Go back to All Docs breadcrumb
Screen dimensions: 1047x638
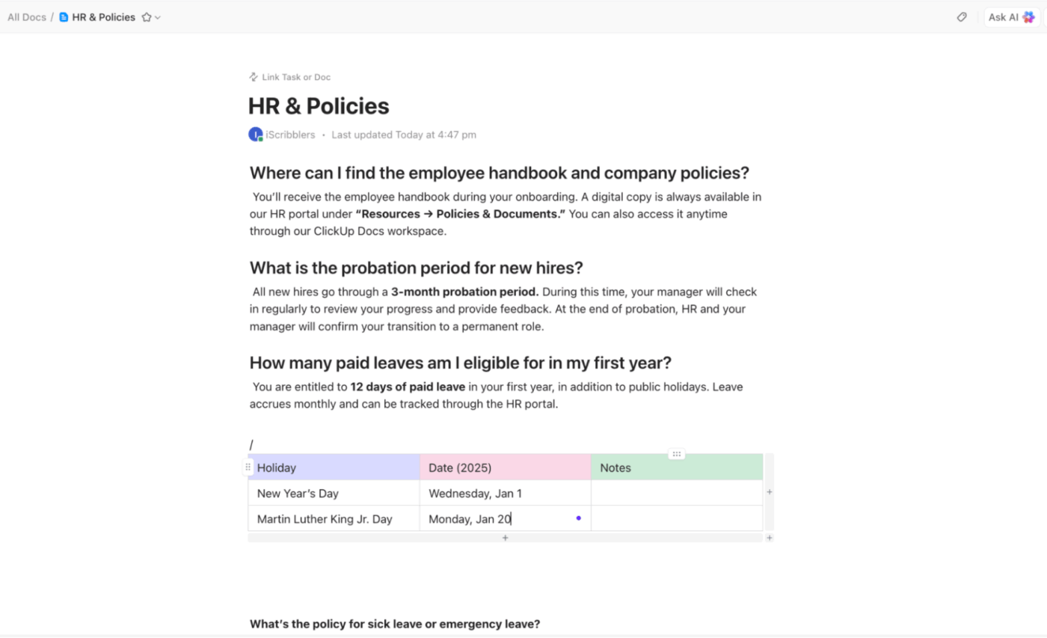coord(27,17)
